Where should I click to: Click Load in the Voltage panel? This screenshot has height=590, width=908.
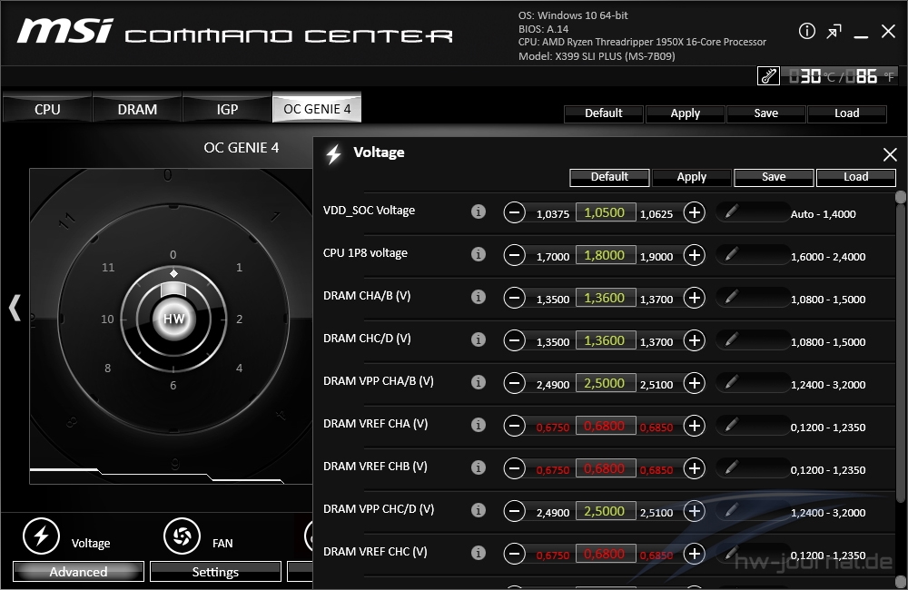(856, 177)
